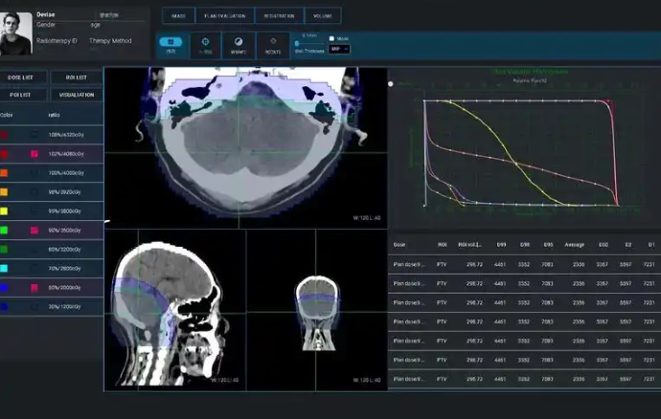The height and width of the screenshot is (419, 661).
Task: Open the patient photo thumbnail
Action: pos(16,33)
